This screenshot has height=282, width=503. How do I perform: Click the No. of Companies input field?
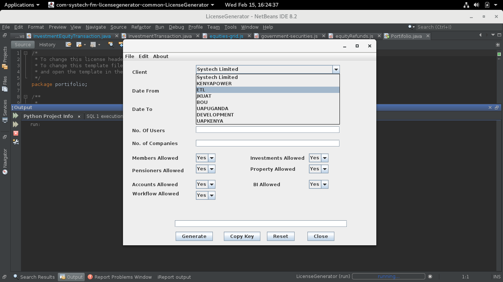point(268,143)
